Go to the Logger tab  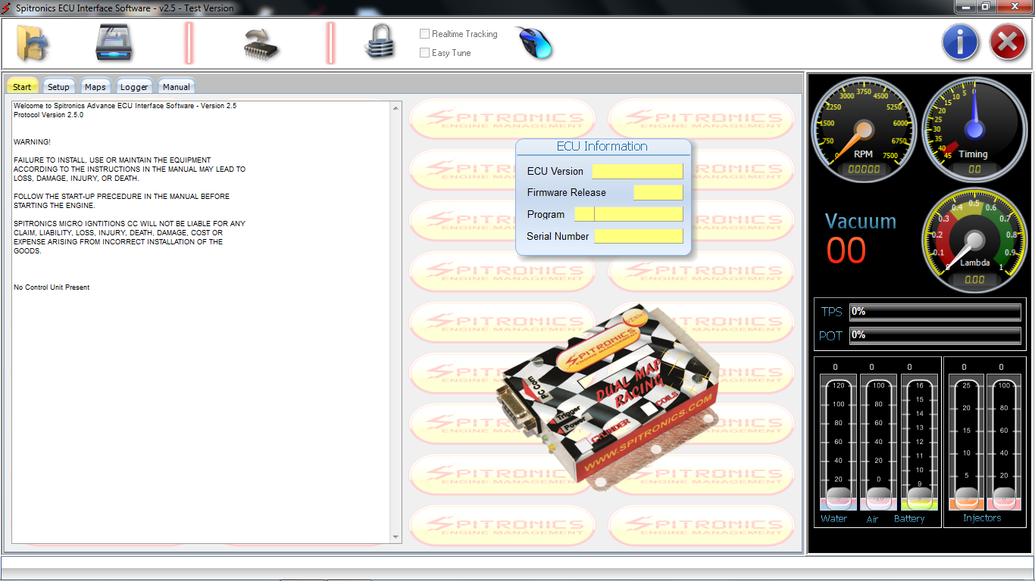click(134, 86)
